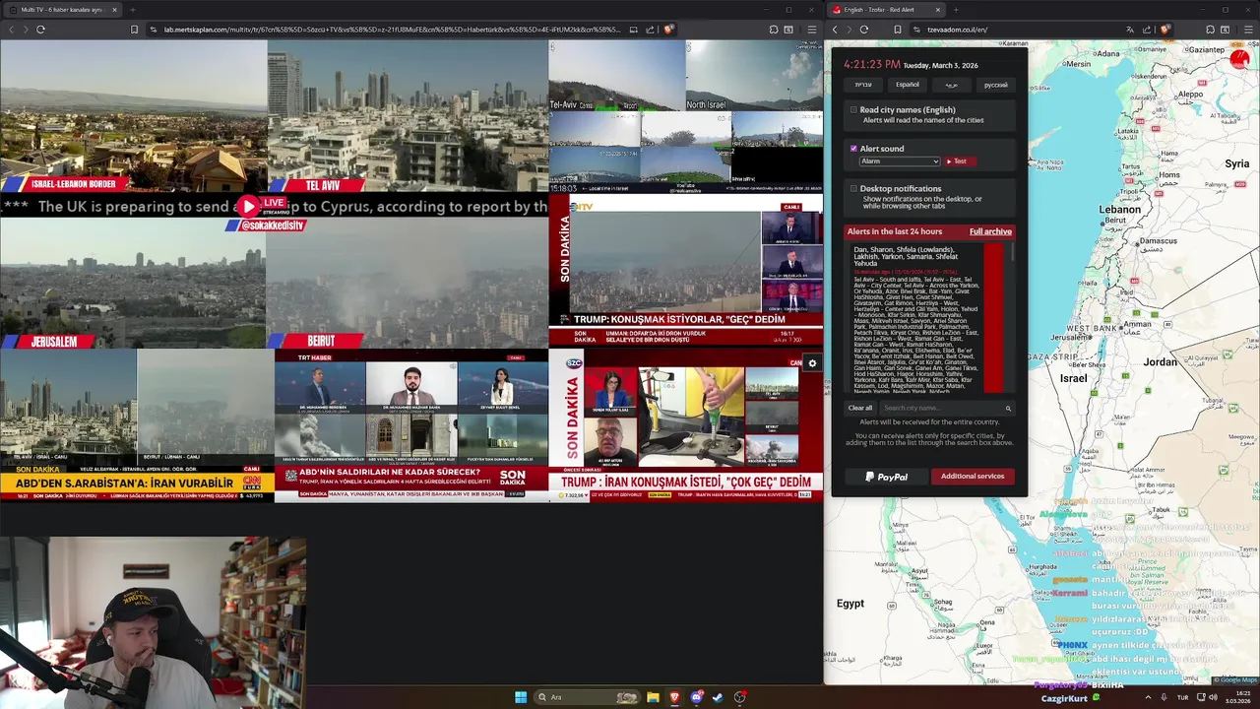Open File Explorer from the taskbar
This screenshot has width=1260, height=709.
[x=653, y=697]
